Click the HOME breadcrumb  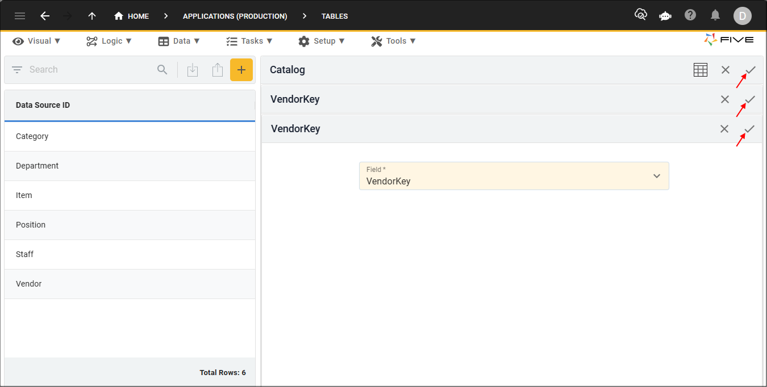[x=132, y=16]
